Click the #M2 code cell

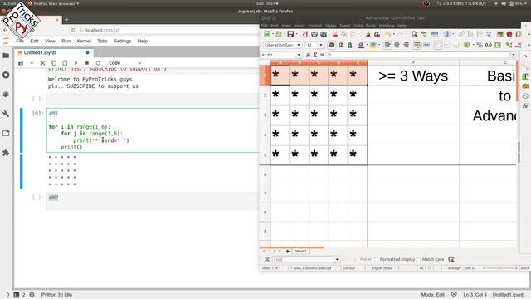[153, 201]
